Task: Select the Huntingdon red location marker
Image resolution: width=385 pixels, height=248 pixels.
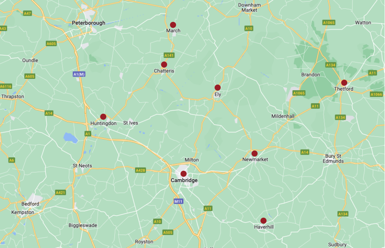Action: coord(103,117)
